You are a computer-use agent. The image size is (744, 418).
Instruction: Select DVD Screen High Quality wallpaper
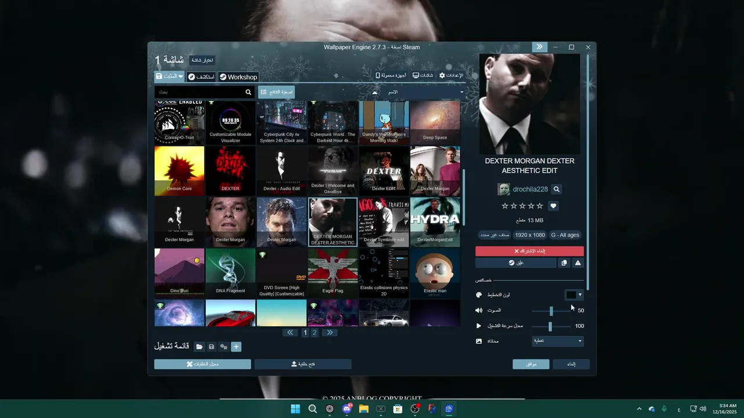tap(282, 273)
